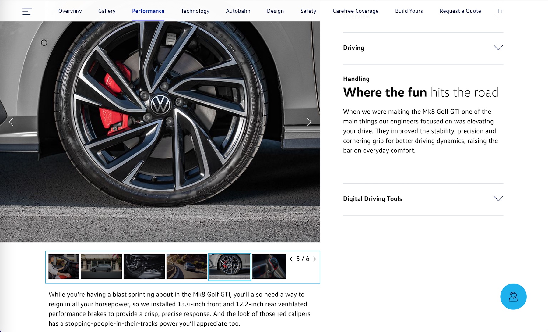The height and width of the screenshot is (332, 548).
Task: Go to next thumbnail page arrow
Action: point(314,259)
